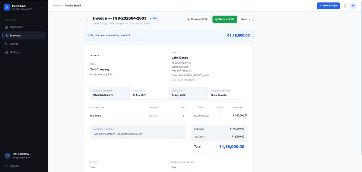This screenshot has width=362, height=172.
Task: Click the phone number +91 9874563210
Action: click(181, 71)
